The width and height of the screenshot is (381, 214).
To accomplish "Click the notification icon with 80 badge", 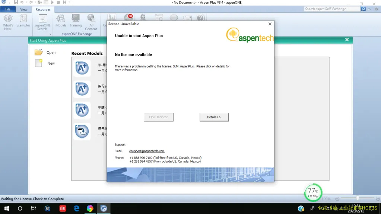I will tap(128, 17).
